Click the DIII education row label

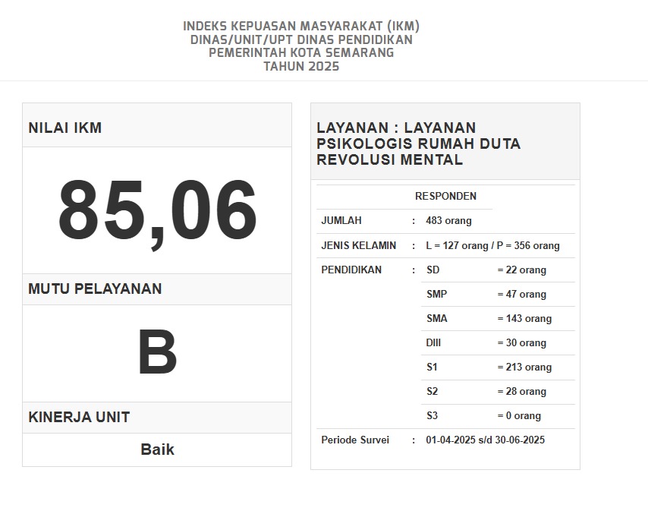(433, 343)
